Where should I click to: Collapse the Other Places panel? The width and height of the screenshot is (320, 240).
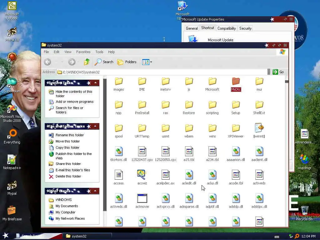tap(95, 191)
